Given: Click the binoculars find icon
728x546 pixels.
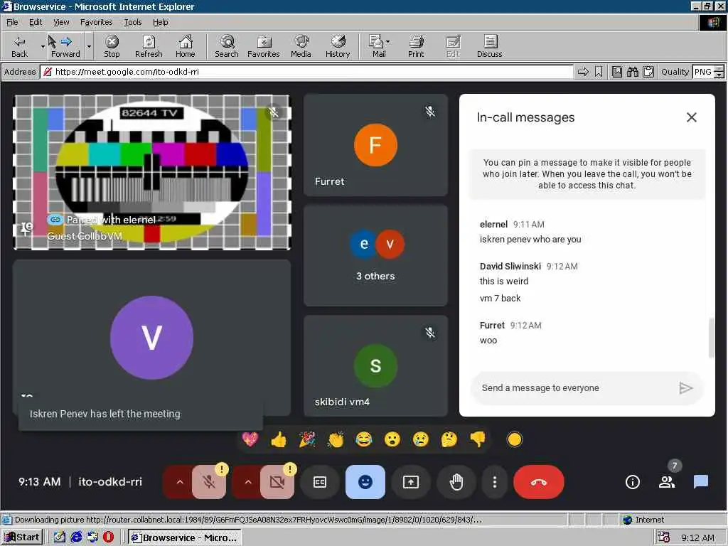Looking at the screenshot, I should tap(632, 72).
